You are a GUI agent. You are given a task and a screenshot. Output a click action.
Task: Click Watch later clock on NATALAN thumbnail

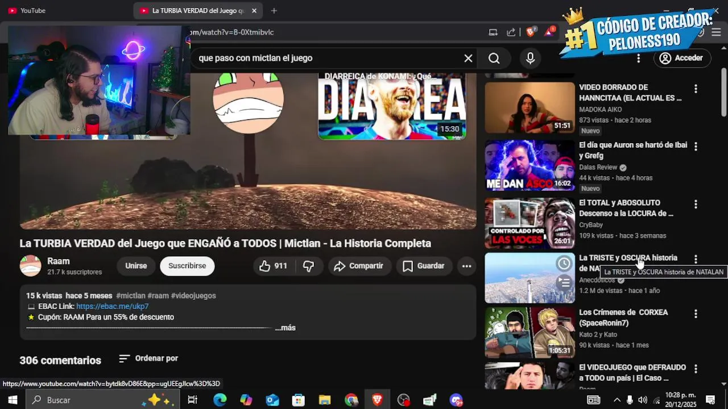point(564,264)
